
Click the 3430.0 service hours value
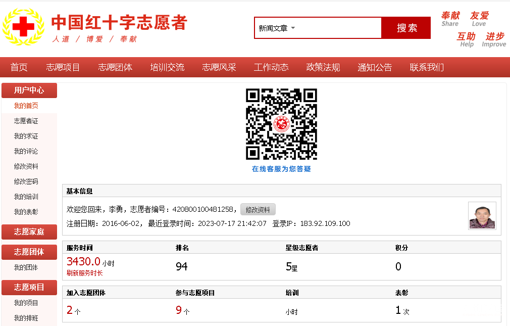[x=84, y=261]
